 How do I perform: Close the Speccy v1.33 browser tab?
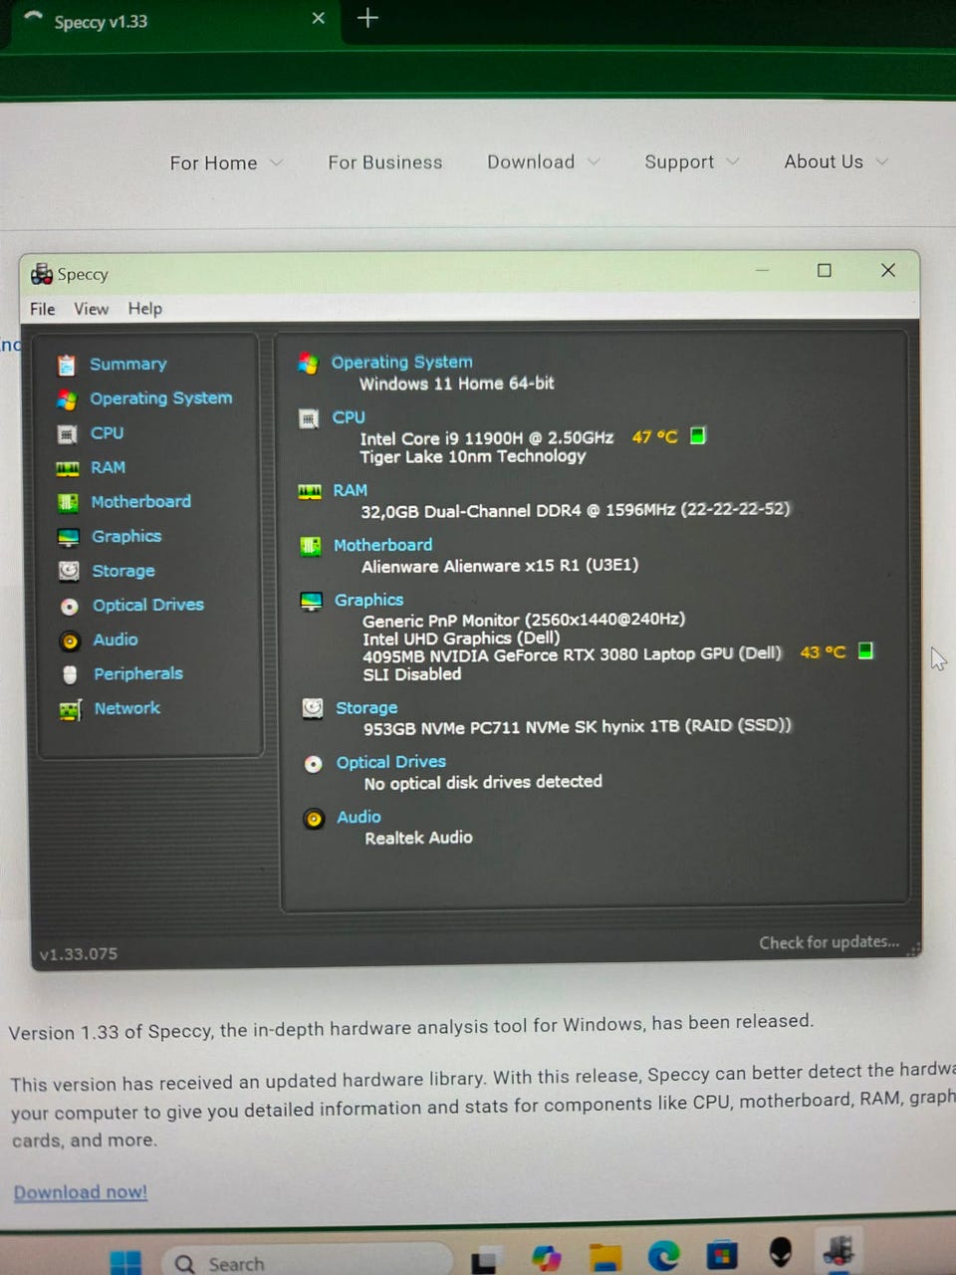(x=319, y=18)
